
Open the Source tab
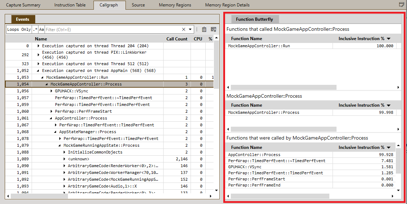[x=138, y=5]
